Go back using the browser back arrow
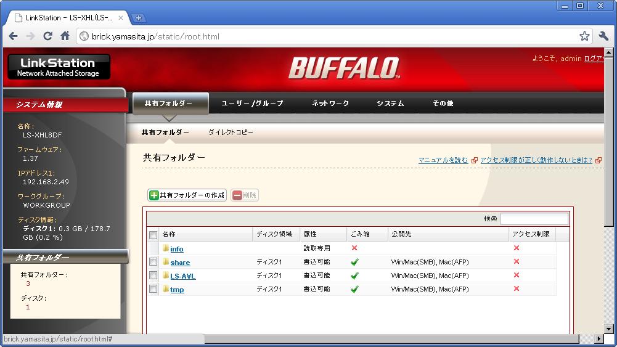 coord(14,36)
